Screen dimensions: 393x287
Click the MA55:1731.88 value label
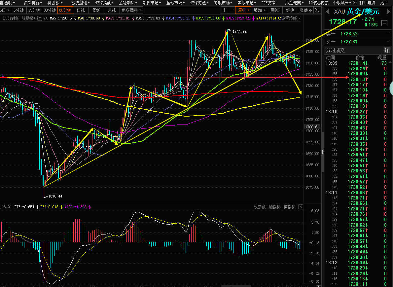[x=208, y=18]
